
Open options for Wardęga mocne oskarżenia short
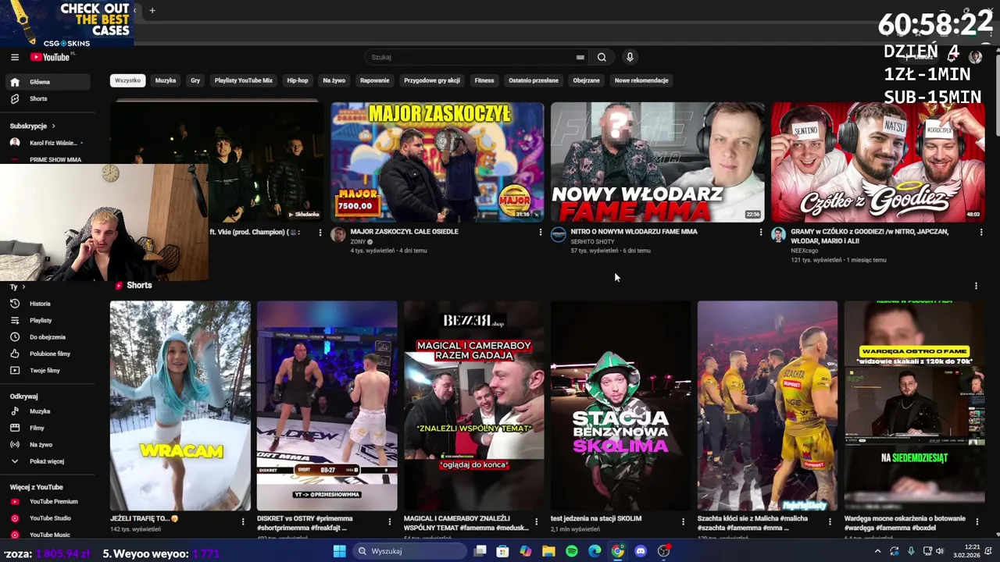tap(977, 521)
